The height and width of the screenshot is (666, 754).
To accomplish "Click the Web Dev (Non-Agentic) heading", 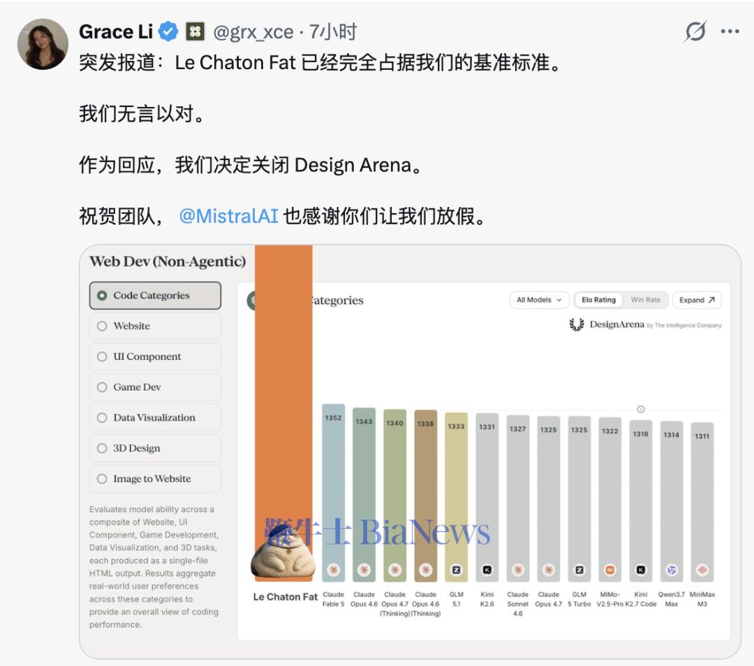I will coord(168,261).
